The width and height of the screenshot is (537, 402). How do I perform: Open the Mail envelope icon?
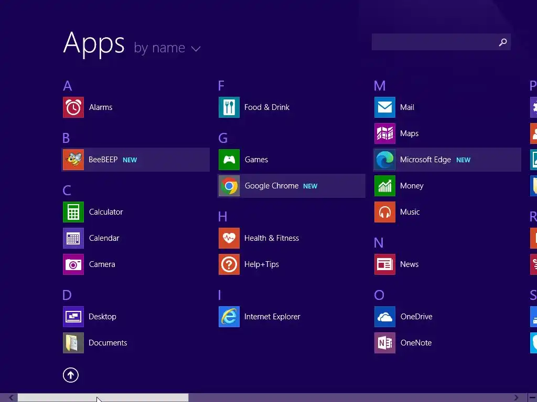[385, 107]
